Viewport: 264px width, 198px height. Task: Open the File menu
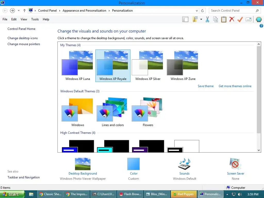pos(5,19)
